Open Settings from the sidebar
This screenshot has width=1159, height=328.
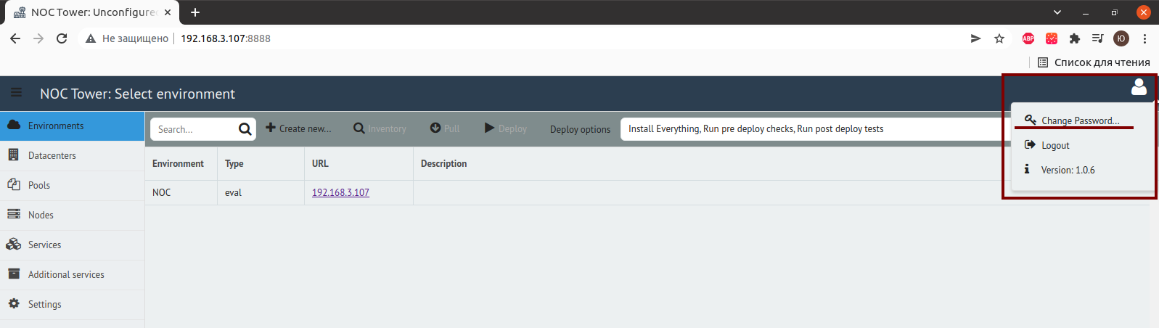[73, 304]
